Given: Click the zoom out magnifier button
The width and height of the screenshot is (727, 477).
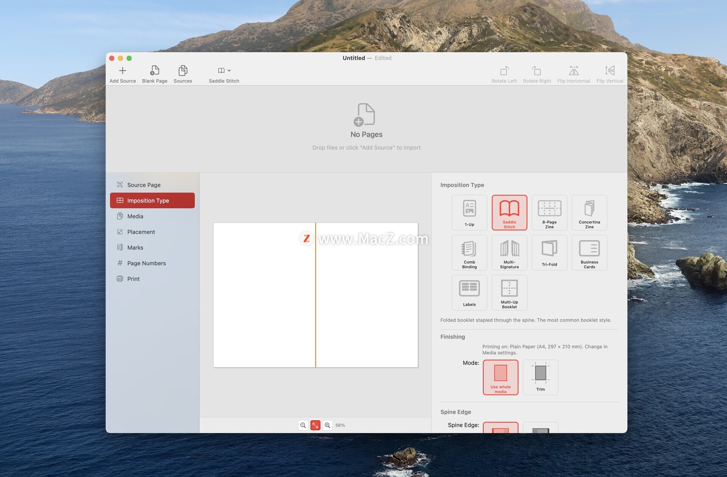Looking at the screenshot, I should 303,425.
